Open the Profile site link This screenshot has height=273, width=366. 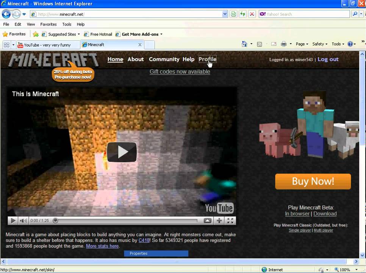coord(208,59)
